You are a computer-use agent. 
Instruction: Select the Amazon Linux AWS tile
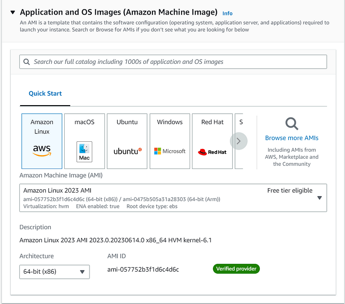[x=42, y=141]
